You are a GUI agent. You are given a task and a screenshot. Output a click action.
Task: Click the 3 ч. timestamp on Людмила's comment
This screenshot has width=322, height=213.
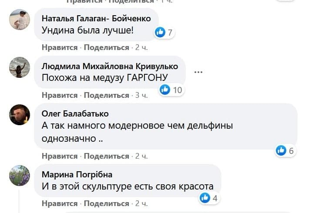(x=142, y=95)
